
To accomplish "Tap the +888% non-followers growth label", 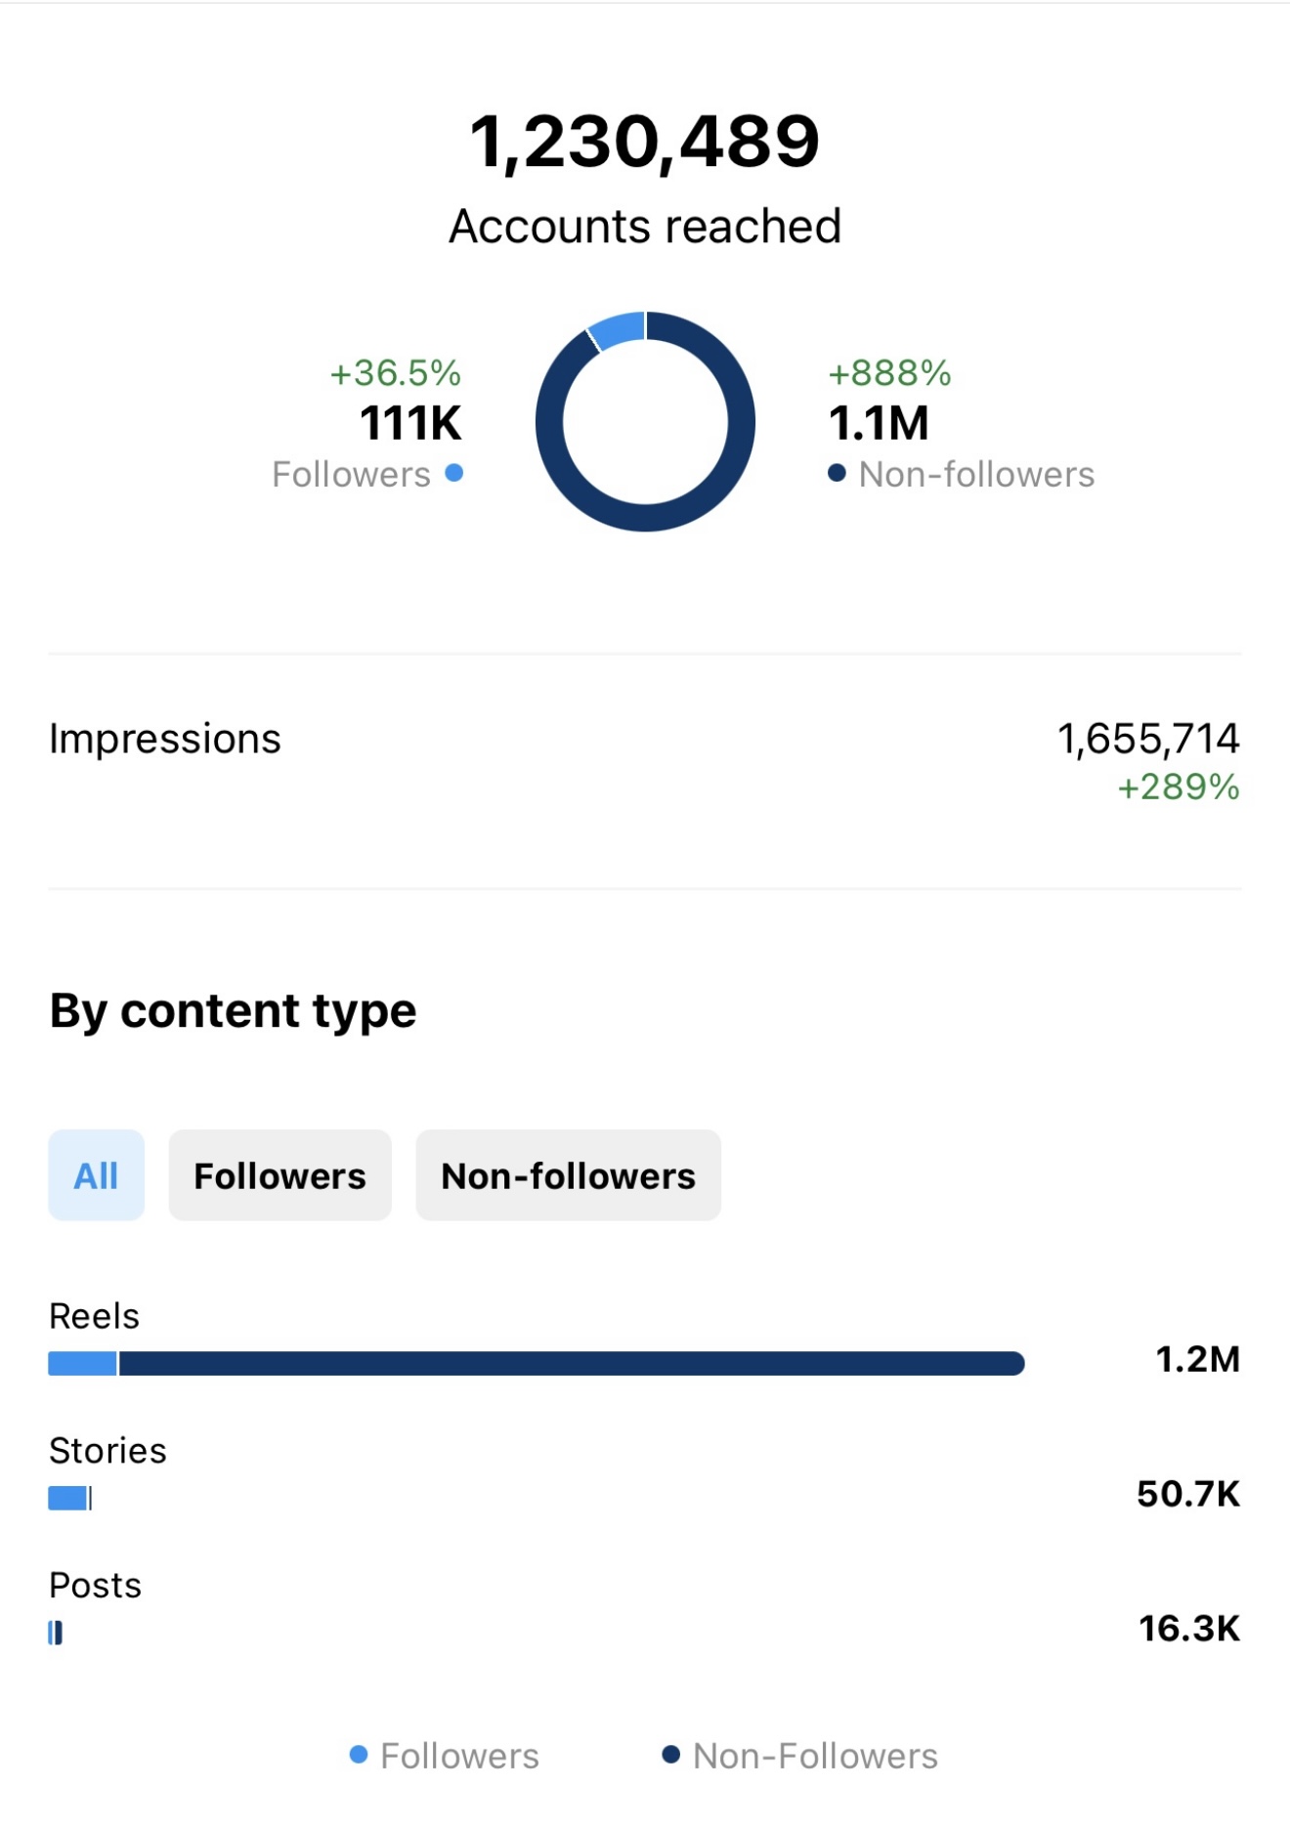I will click(x=889, y=372).
